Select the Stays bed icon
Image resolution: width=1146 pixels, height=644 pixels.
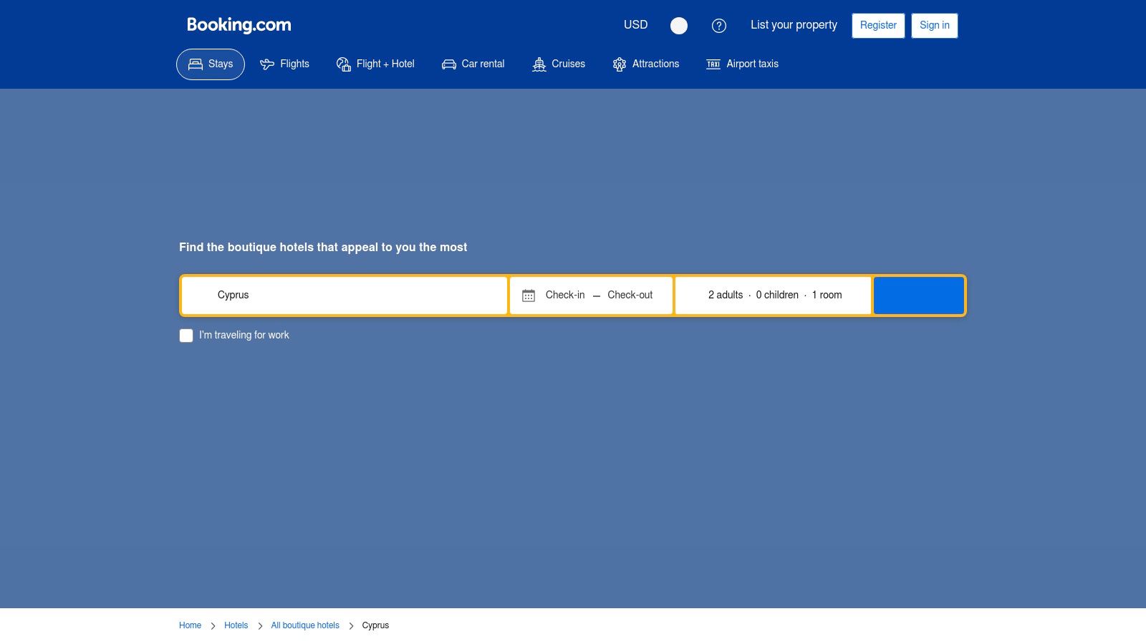(x=194, y=64)
